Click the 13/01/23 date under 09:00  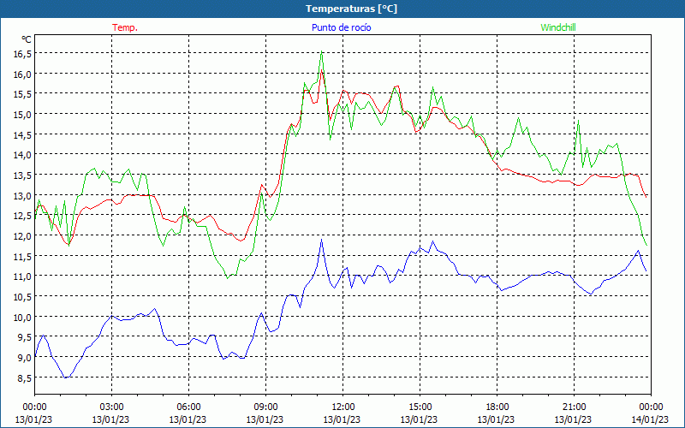[265, 419]
